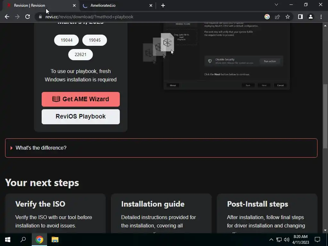Click the Chrome taskbar icon
The width and height of the screenshot is (328, 246).
[39, 240]
